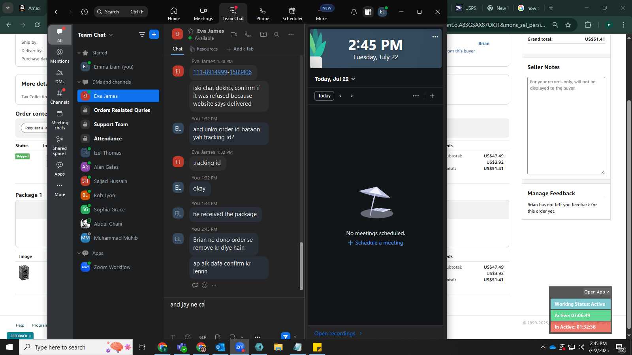Expand the screenshot options dropdown arrow
The height and width of the screenshot is (355, 632).
point(242,337)
